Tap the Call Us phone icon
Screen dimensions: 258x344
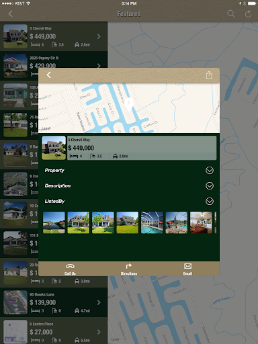70,266
